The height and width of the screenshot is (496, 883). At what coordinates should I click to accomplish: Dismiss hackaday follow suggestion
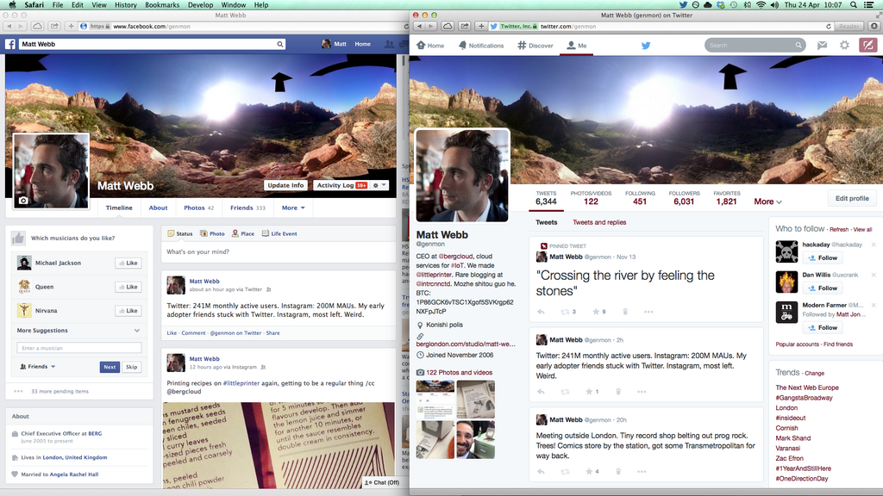pyautogui.click(x=874, y=245)
